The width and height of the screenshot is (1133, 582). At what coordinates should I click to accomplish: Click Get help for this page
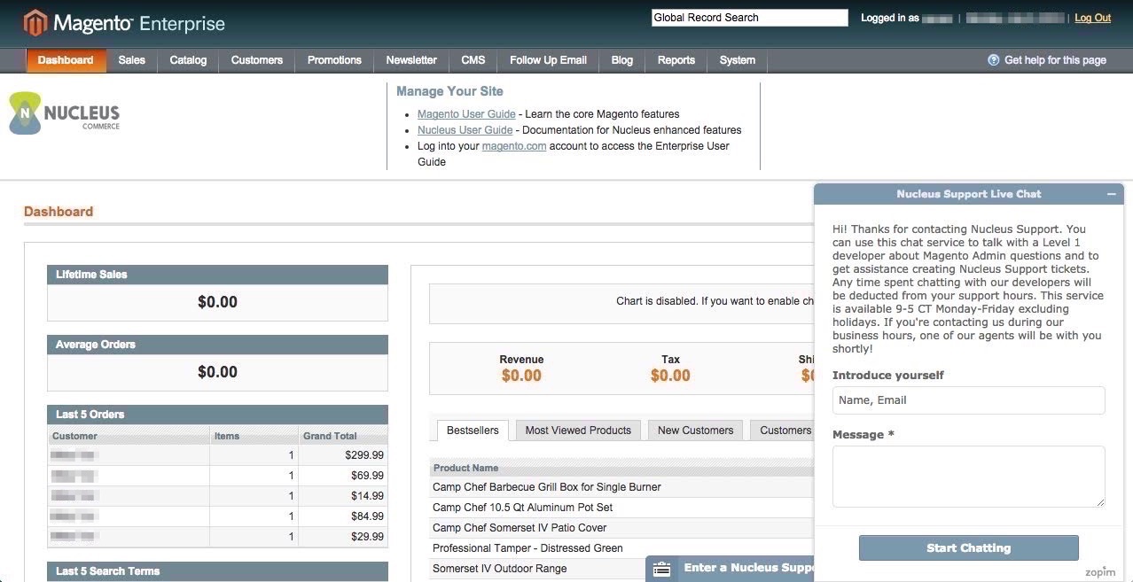tap(1055, 60)
